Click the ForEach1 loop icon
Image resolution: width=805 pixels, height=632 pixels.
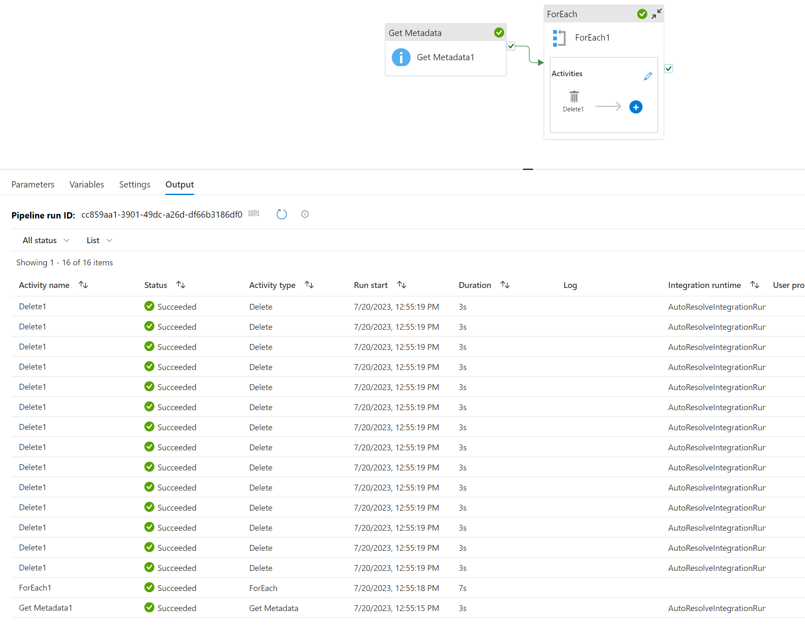(x=559, y=38)
